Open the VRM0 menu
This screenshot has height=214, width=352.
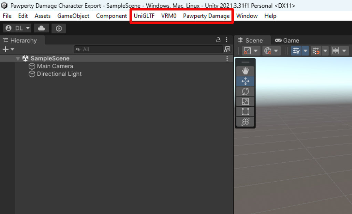169,16
